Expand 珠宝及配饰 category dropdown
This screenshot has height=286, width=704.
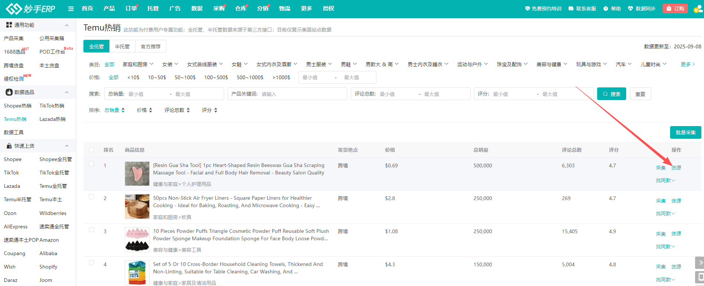tap(512, 64)
